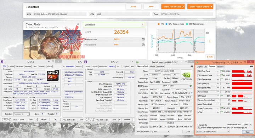Select Sensors tab in the GPU-Z Graphics Card window
This screenshot has width=255, height=138.
tap(152, 67)
